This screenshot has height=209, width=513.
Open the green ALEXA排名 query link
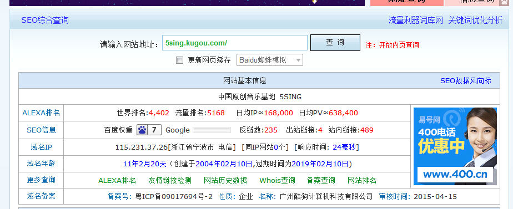[x=117, y=180]
